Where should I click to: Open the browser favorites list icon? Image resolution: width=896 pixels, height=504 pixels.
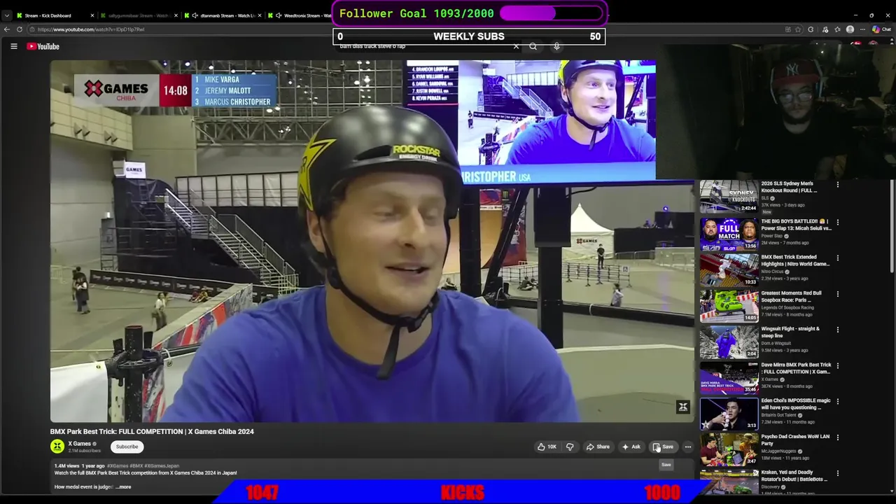[837, 29]
